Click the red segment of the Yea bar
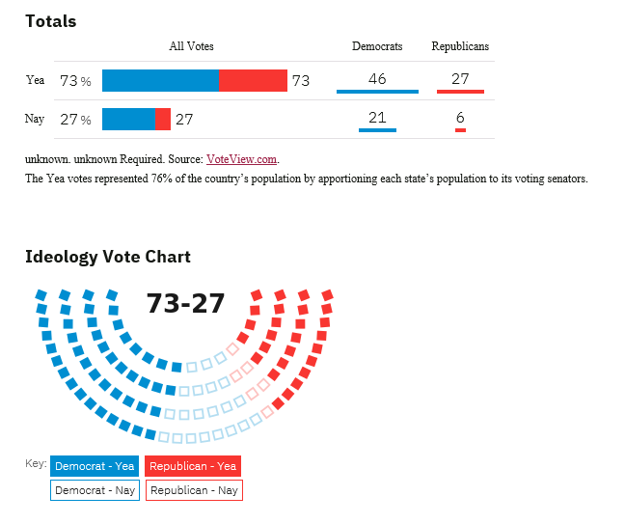 click(x=253, y=80)
